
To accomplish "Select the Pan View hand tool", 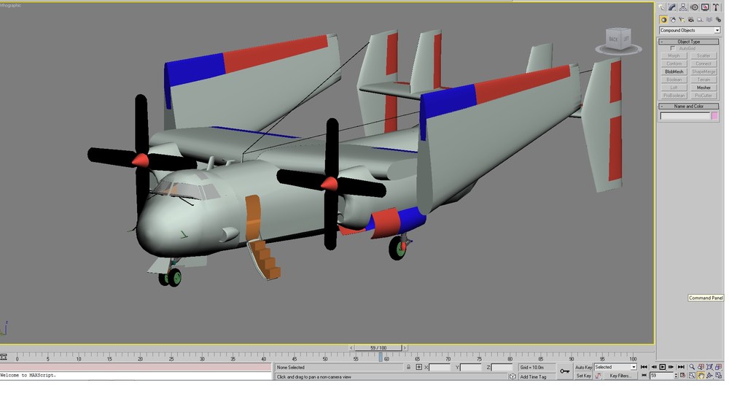I will [x=701, y=375].
